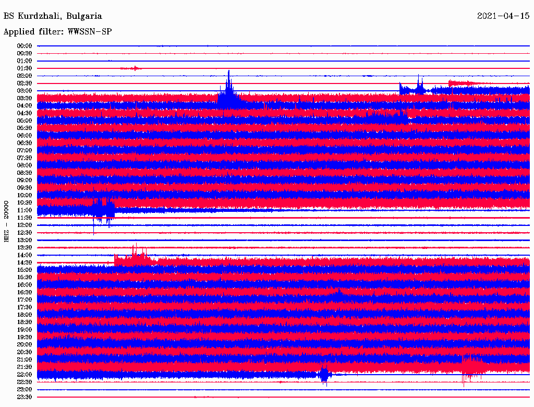Click the Applied filter WWSSN-SP text

57,32
